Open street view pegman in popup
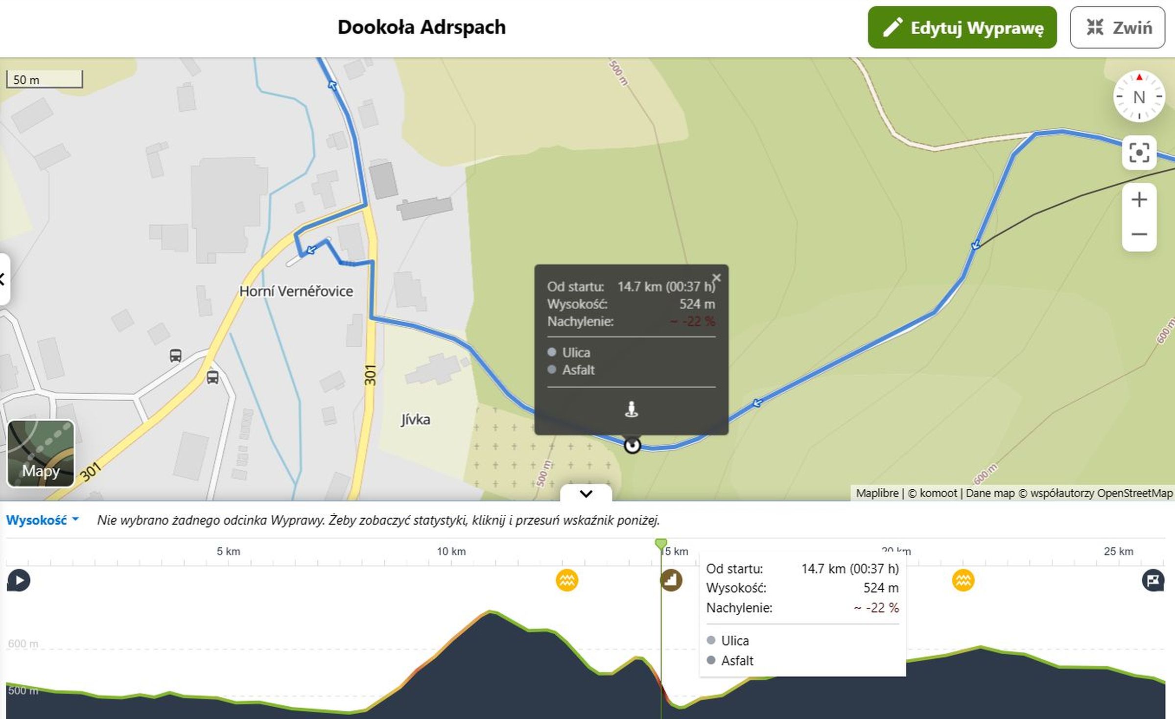Screen dimensions: 1175x719 [x=631, y=409]
